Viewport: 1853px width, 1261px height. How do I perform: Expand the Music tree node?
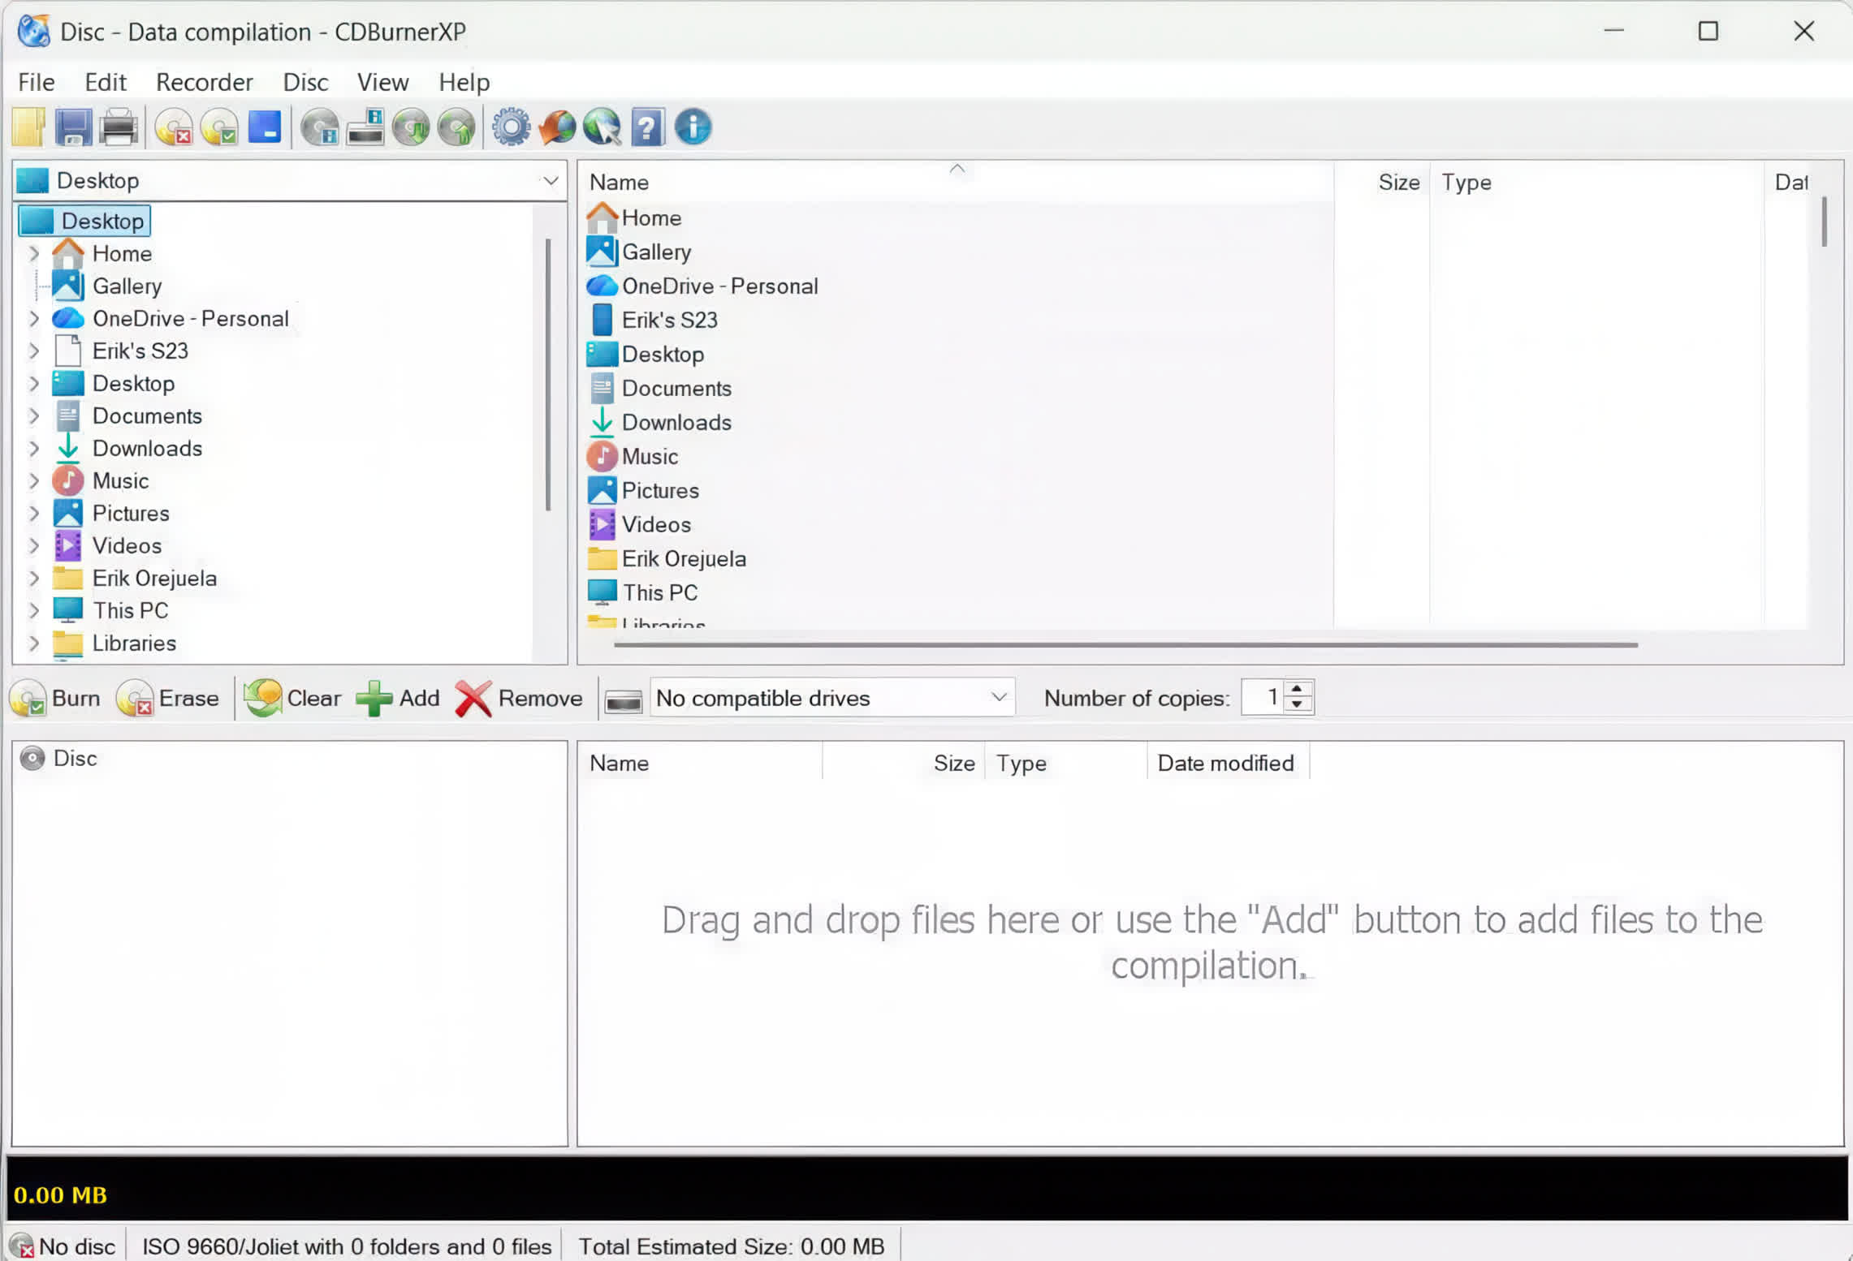pos(33,480)
